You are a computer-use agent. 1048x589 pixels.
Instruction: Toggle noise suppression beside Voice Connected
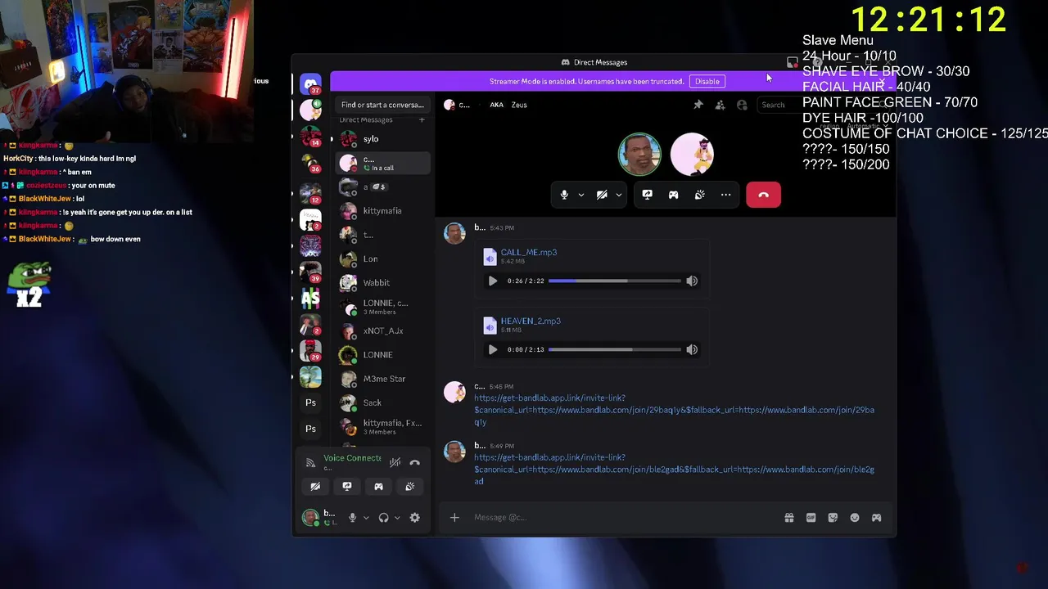pyautogui.click(x=395, y=462)
